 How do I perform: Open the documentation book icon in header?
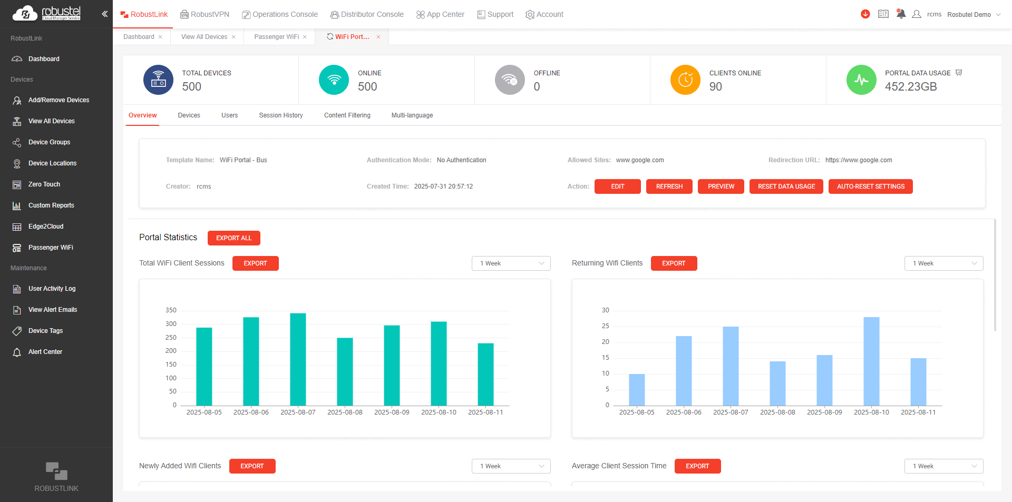pos(883,14)
